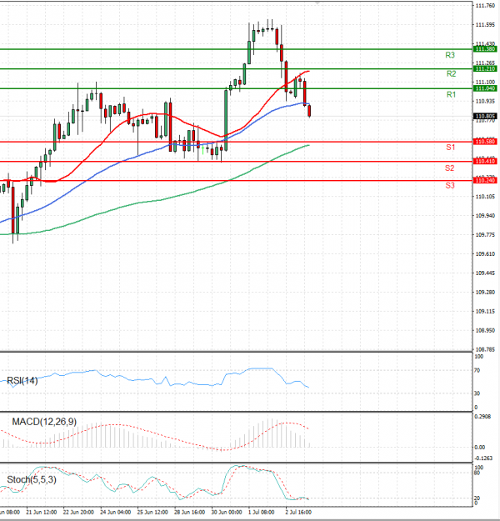The image size is (500, 521).
Task: Click the 108.950 price axis value
Action: coord(485,331)
